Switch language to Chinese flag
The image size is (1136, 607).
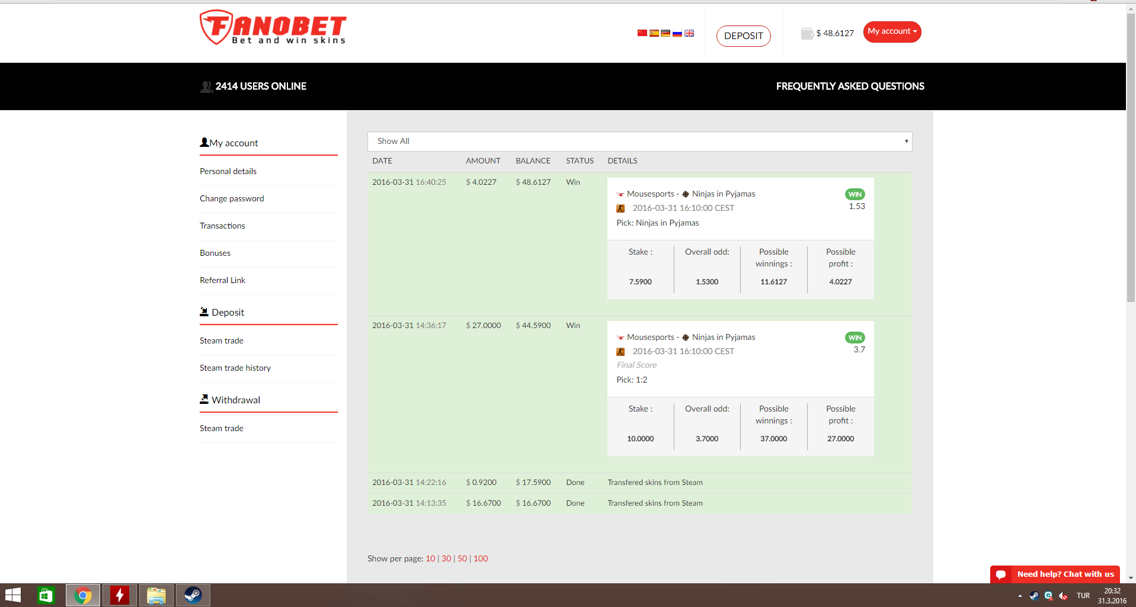642,33
